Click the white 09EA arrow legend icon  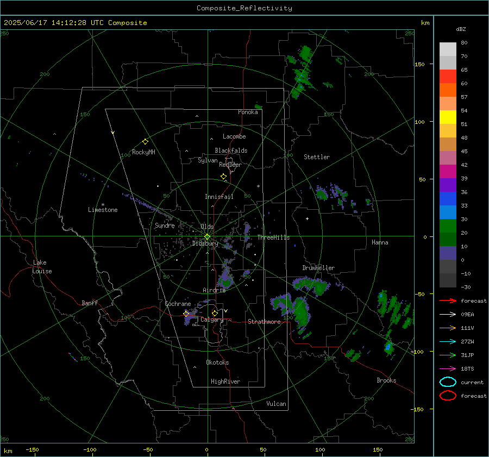click(448, 314)
